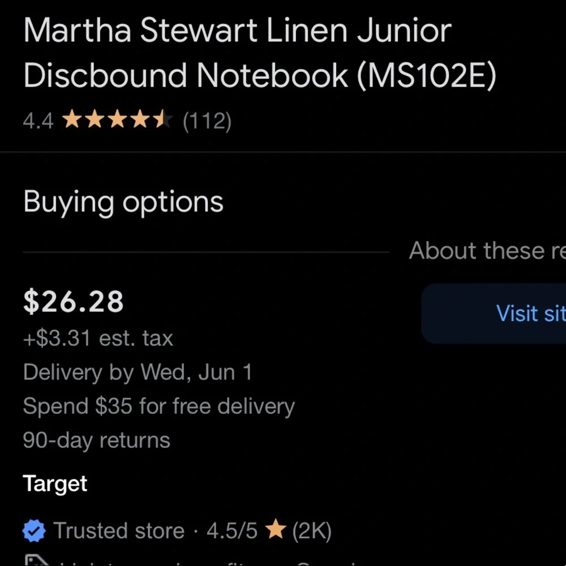This screenshot has width=566, height=566.
Task: Click the $26.28 price
Action: (x=74, y=302)
